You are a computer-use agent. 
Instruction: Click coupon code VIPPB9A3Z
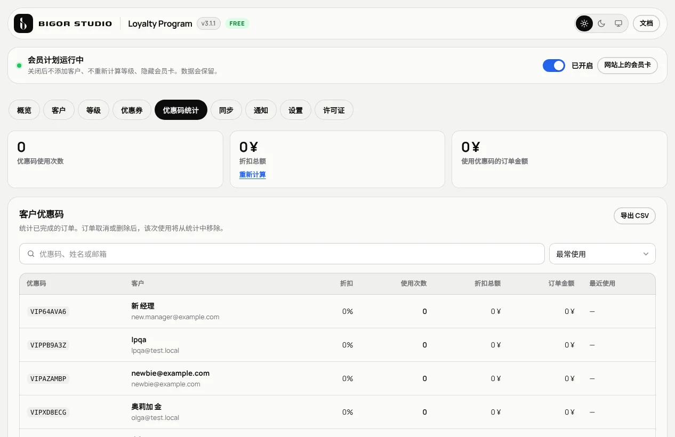click(x=49, y=345)
